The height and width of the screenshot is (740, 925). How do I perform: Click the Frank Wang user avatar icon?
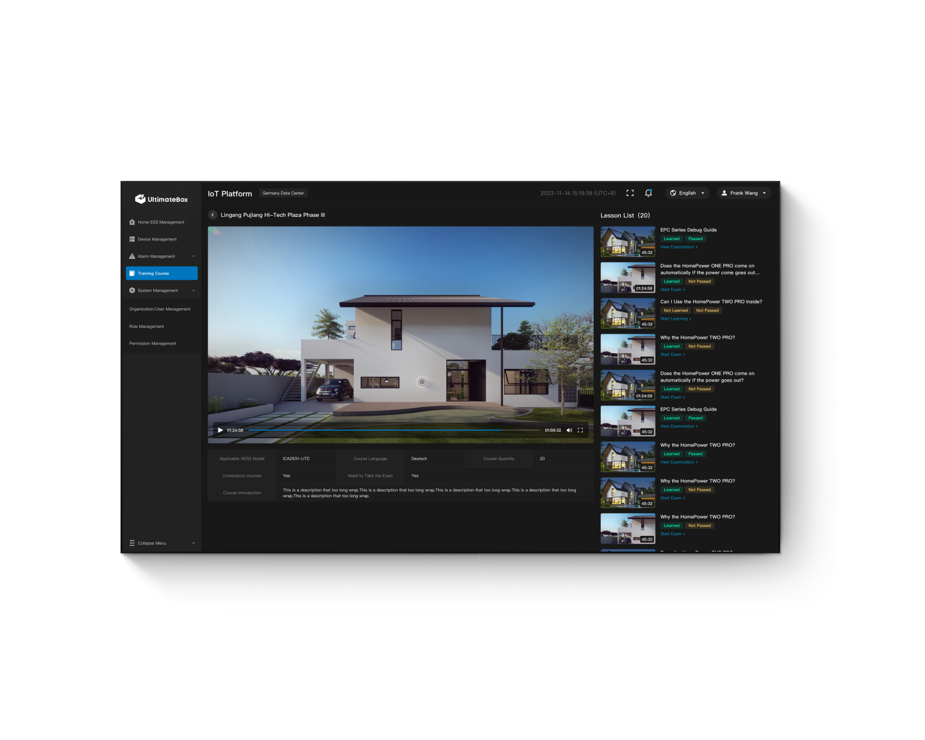[x=724, y=193]
